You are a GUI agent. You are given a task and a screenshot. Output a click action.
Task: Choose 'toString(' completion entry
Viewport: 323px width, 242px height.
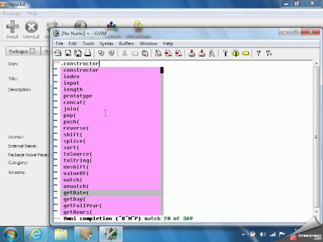point(110,160)
